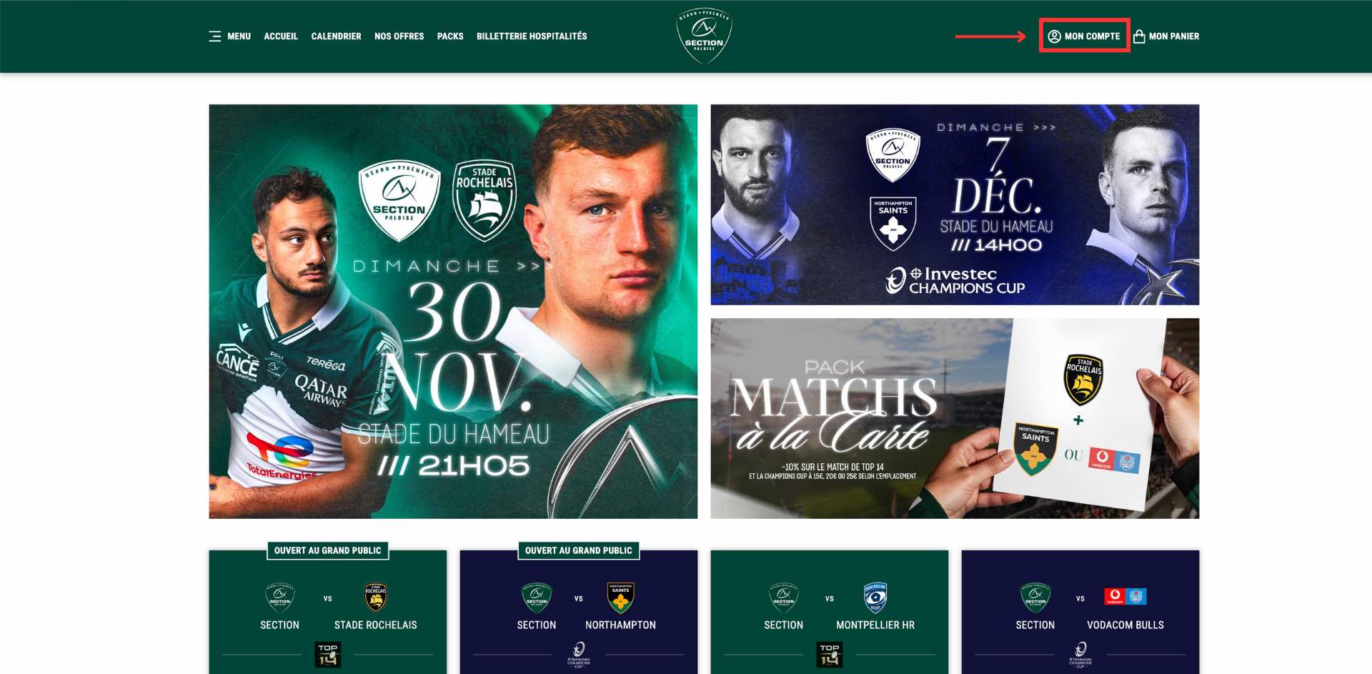
Task: Click the Mon Compte text link
Action: [1092, 36]
